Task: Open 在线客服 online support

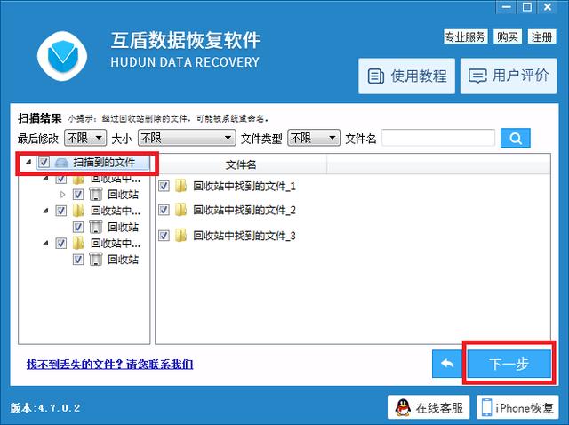Action: tap(429, 407)
